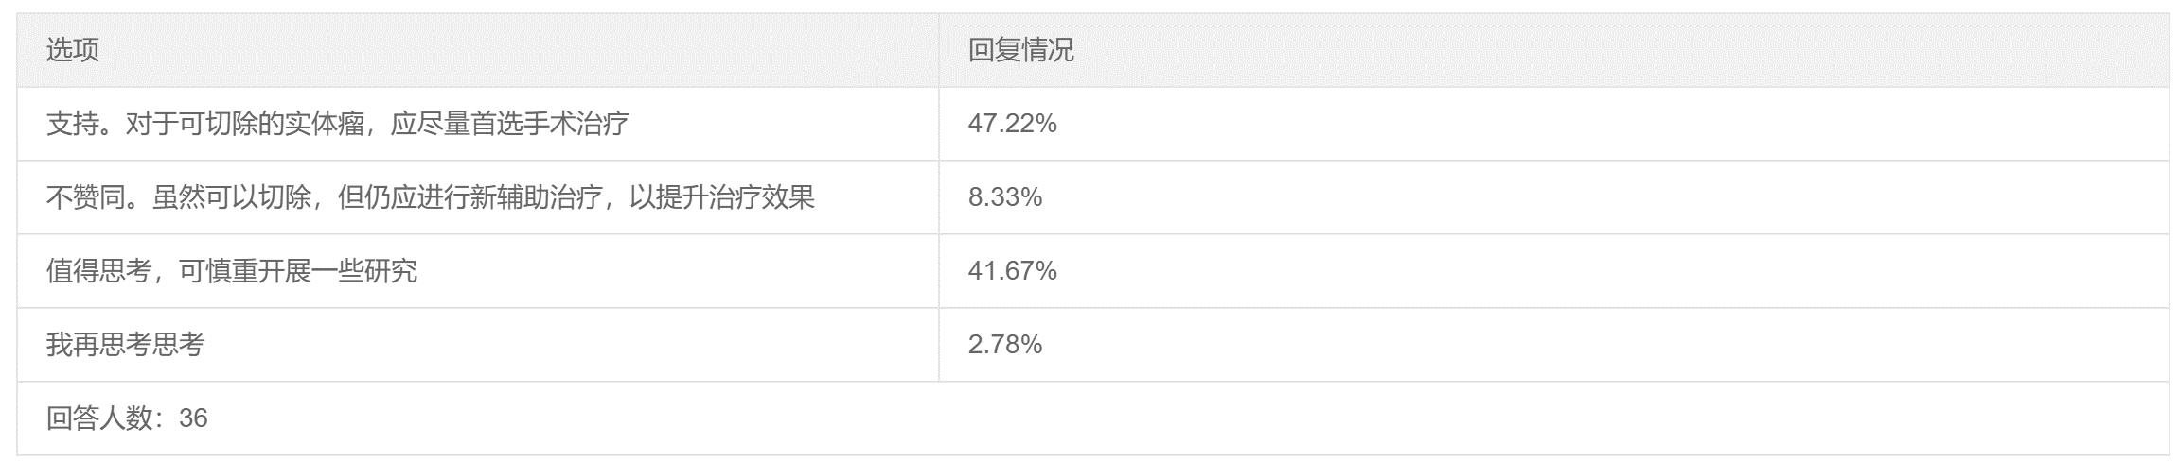Click the 选项 column header

(x=72, y=50)
